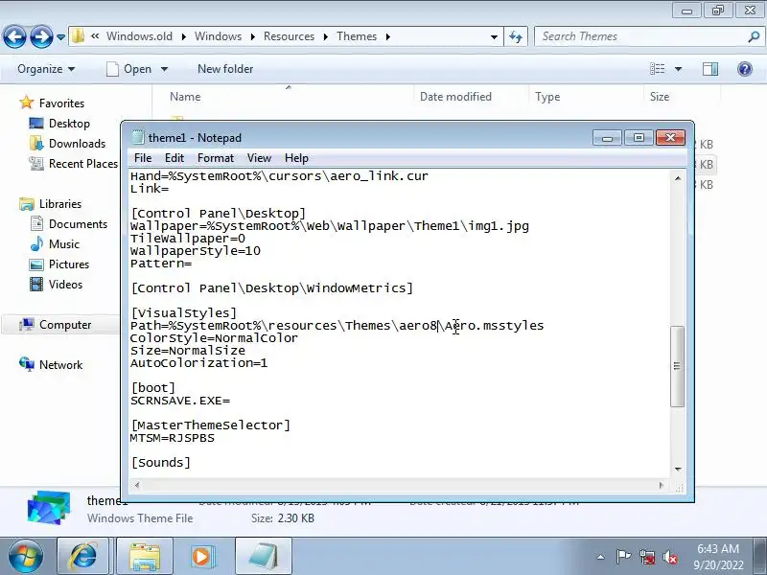767x575 pixels.
Task: Expand the arrow after Windows.old breadcrumb
Action: coord(183,36)
